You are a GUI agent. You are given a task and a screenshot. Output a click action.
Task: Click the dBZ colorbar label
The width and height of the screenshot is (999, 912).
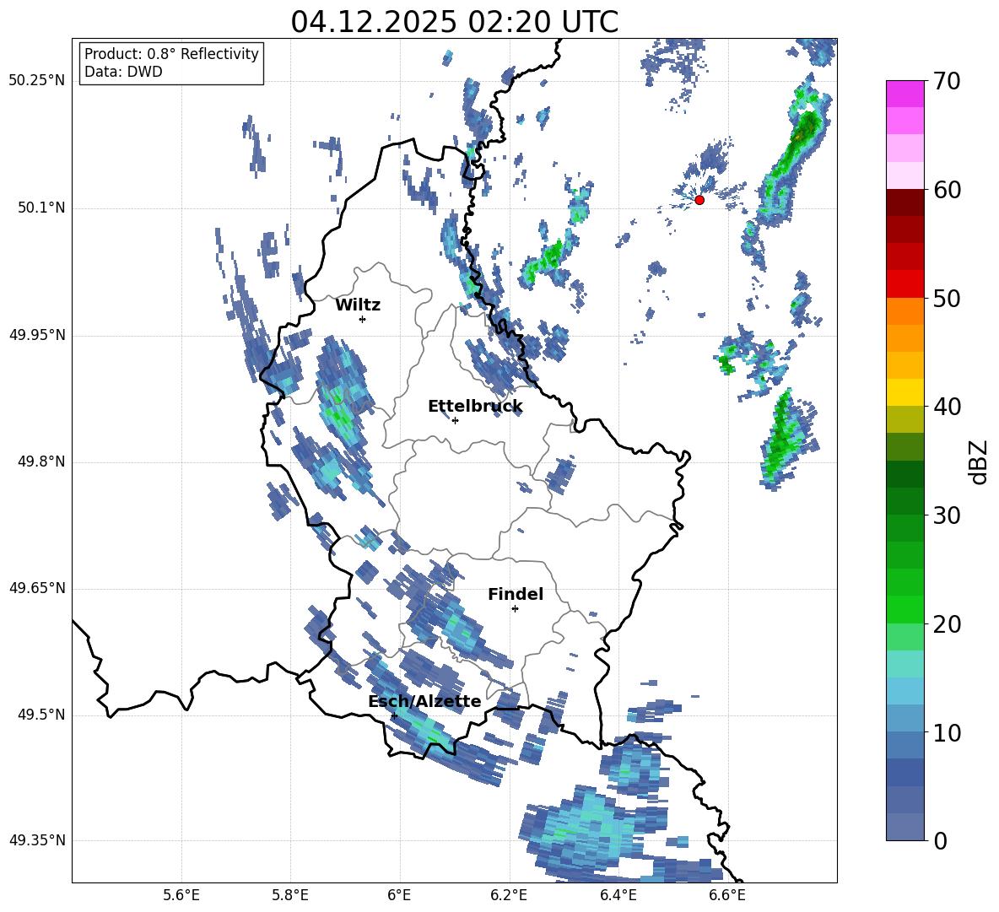point(977,461)
